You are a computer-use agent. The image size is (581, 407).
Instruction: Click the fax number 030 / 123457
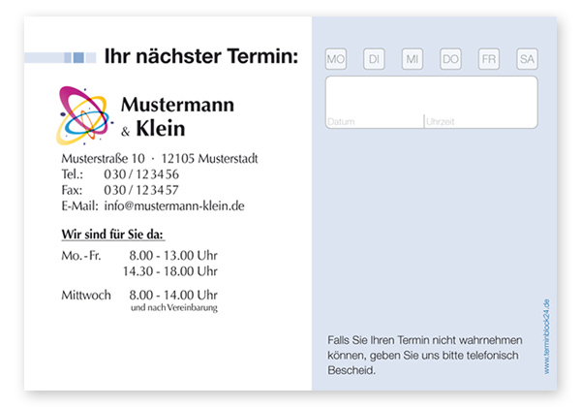click(x=141, y=190)
